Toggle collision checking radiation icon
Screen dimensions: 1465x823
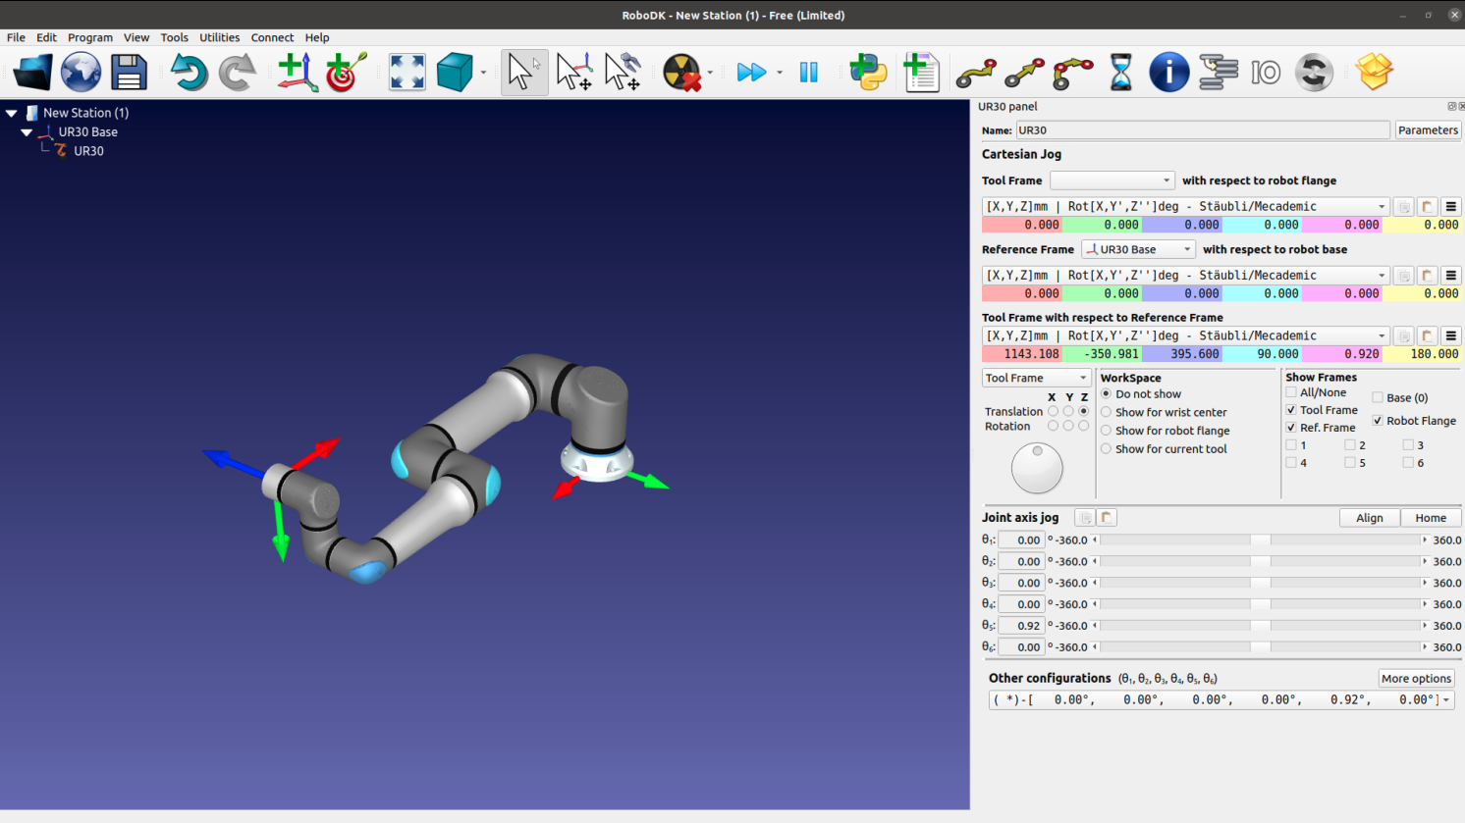681,73
